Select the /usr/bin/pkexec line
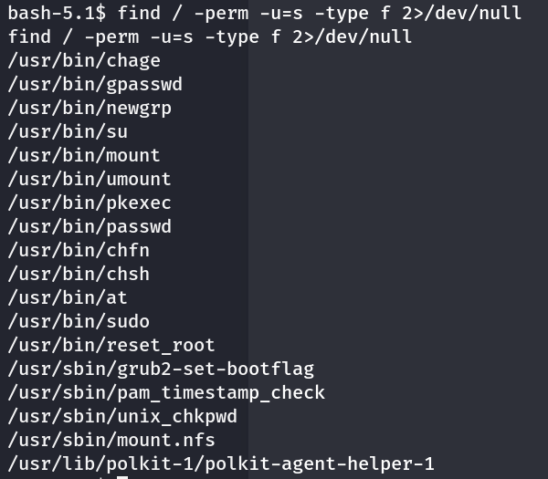 tap(90, 203)
